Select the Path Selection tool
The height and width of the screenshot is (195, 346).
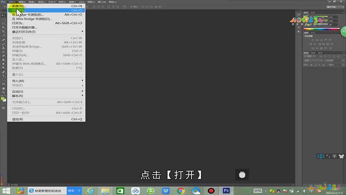point(3,80)
